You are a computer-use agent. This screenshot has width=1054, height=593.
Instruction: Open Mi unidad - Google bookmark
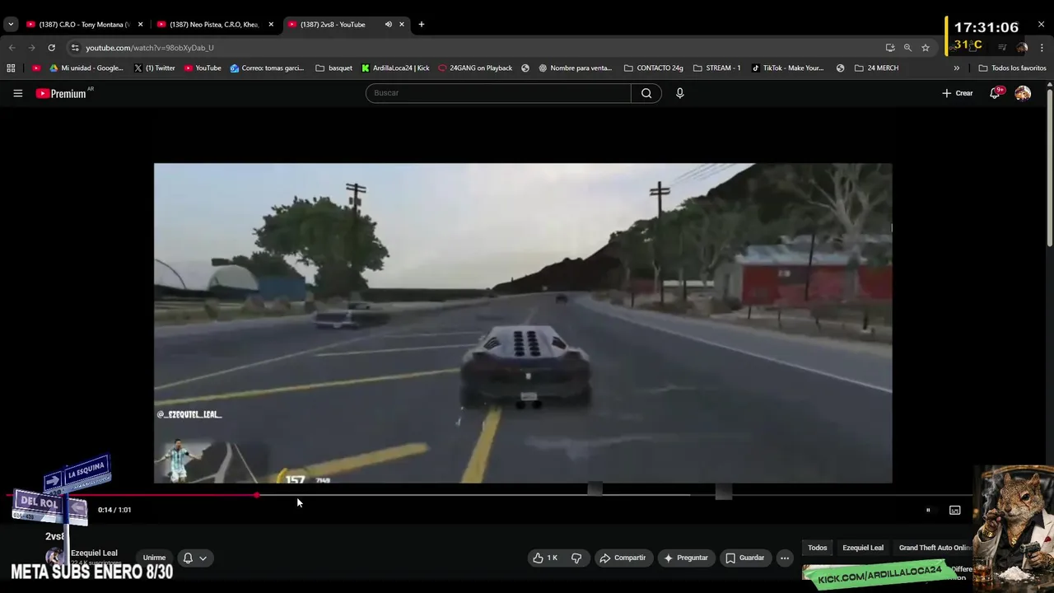[x=86, y=68]
